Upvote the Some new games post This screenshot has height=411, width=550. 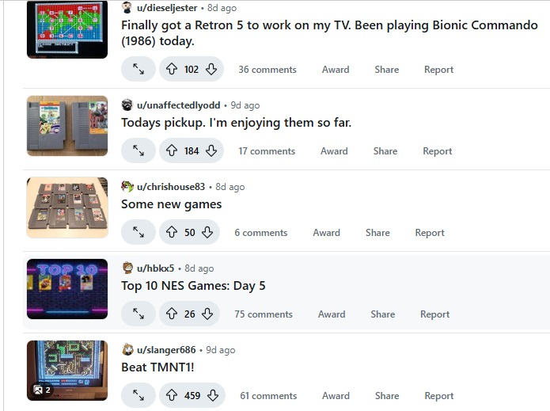(172, 232)
